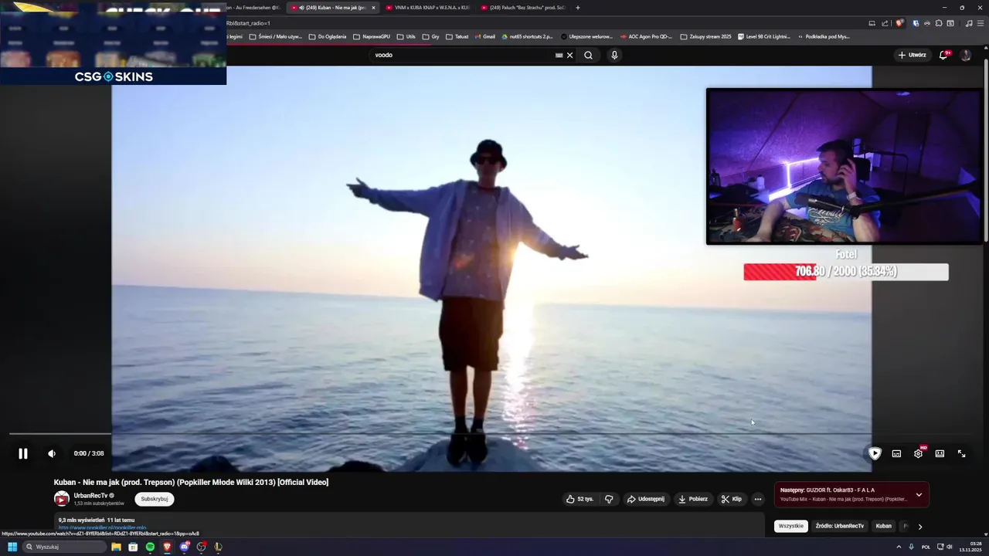The width and height of the screenshot is (989, 556).
Task: Open the Zakupy stream 2025 bookmark folder
Action: (705, 36)
